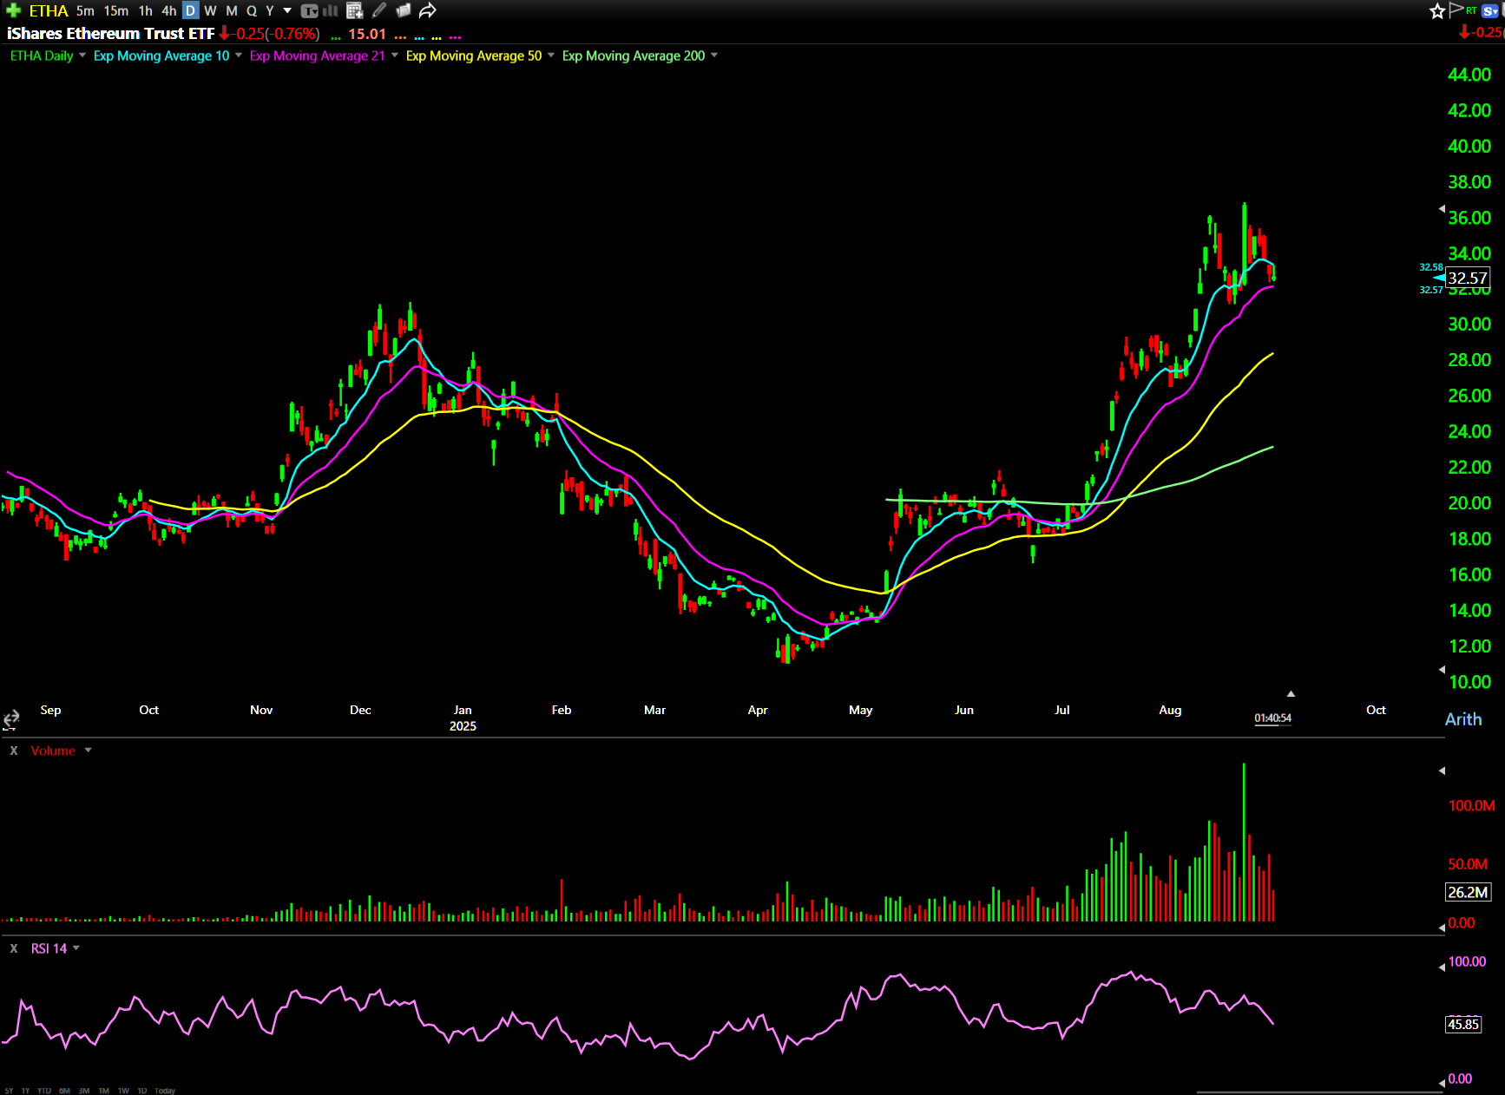Select the 1D range button
Screen dimensions: 1505x1095
(142, 1091)
